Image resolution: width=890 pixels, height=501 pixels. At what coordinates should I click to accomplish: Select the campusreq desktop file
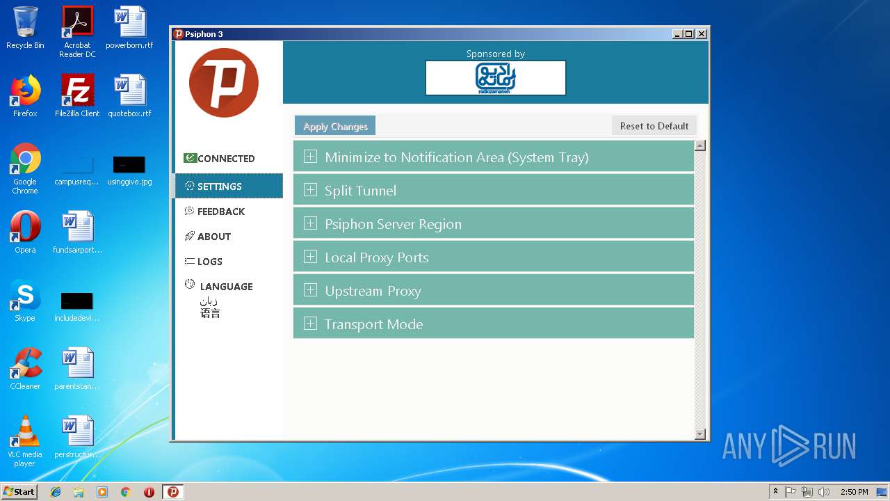[77, 170]
